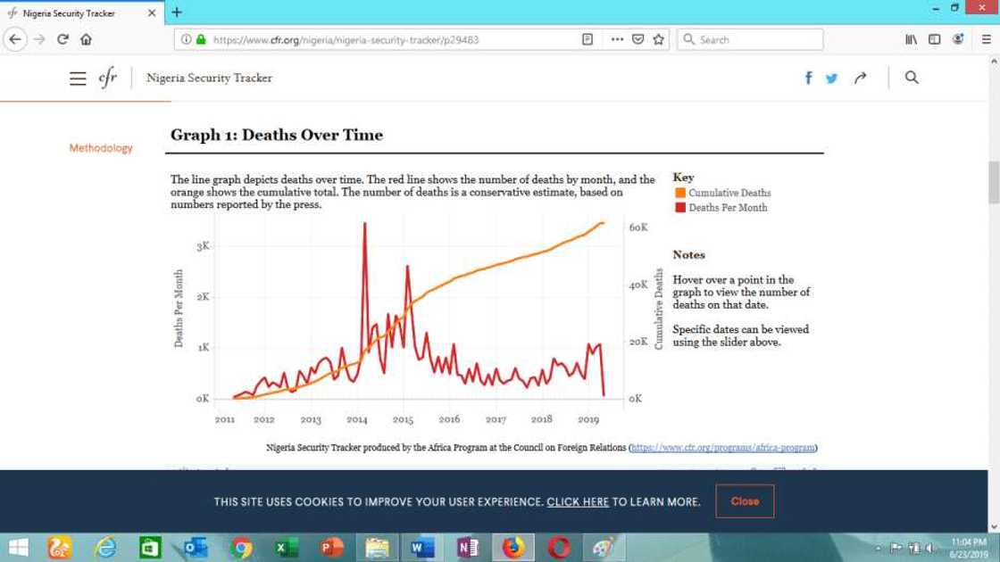Share page on Twitter
Image resolution: width=1000 pixels, height=562 pixels.
click(x=832, y=79)
